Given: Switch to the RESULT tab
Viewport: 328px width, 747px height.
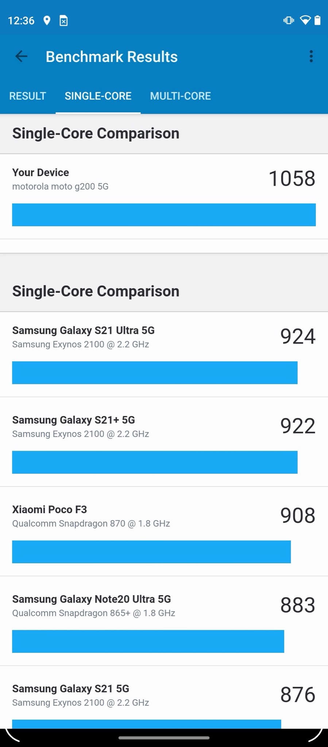Looking at the screenshot, I should (x=28, y=96).
